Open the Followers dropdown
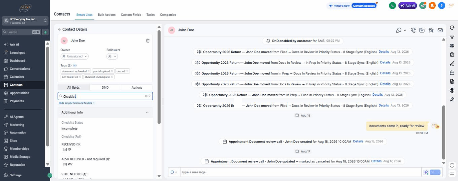Image resolution: width=458 pixels, height=181 pixels. tap(112, 56)
